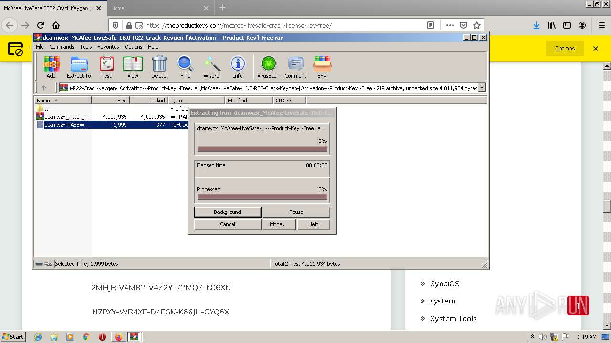
Task: Click the taskbar clock 1:19 AM
Action: tap(587, 337)
